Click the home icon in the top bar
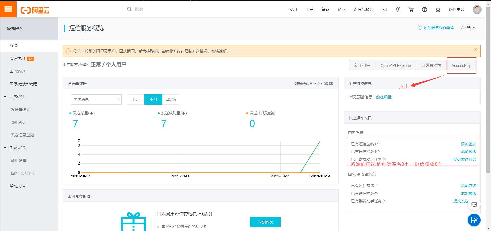 (x=438, y=9)
